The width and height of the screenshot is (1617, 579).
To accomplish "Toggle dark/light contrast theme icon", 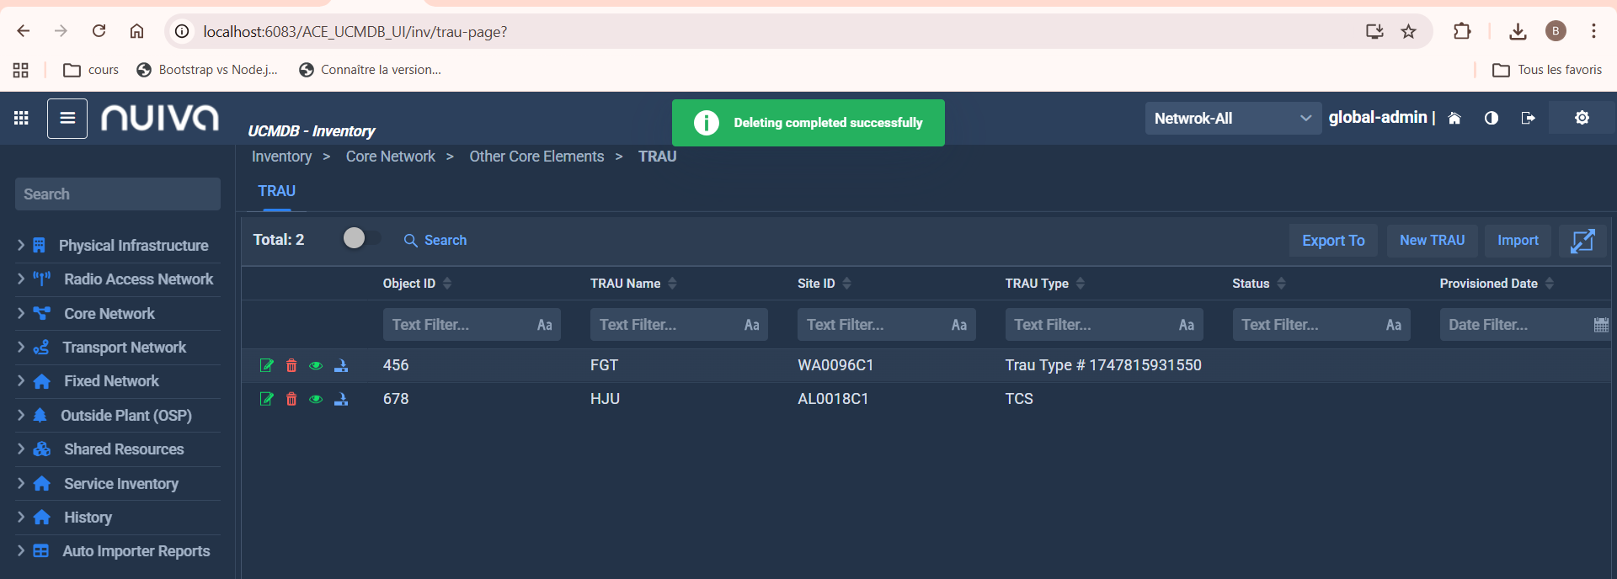I will click(1492, 118).
